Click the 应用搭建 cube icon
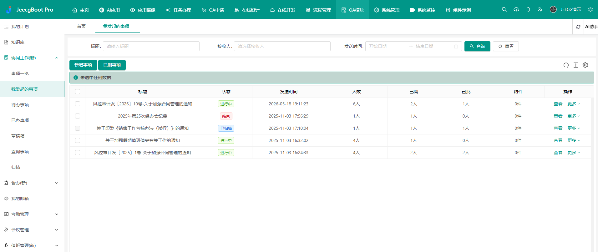Screen dimensions: 598x252 tap(133, 10)
